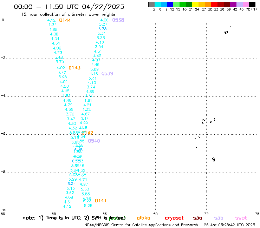
Task: Click the 6.78 wave height value
Action: click(103, 29)
